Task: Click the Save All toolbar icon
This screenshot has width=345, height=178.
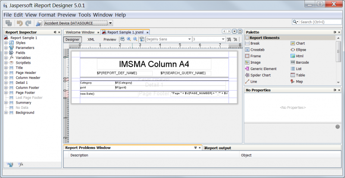Action: 9,22
